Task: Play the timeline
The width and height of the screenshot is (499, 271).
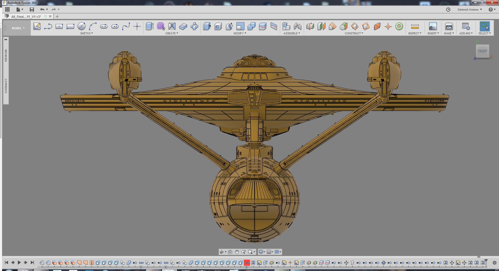Action: pyautogui.click(x=19, y=262)
